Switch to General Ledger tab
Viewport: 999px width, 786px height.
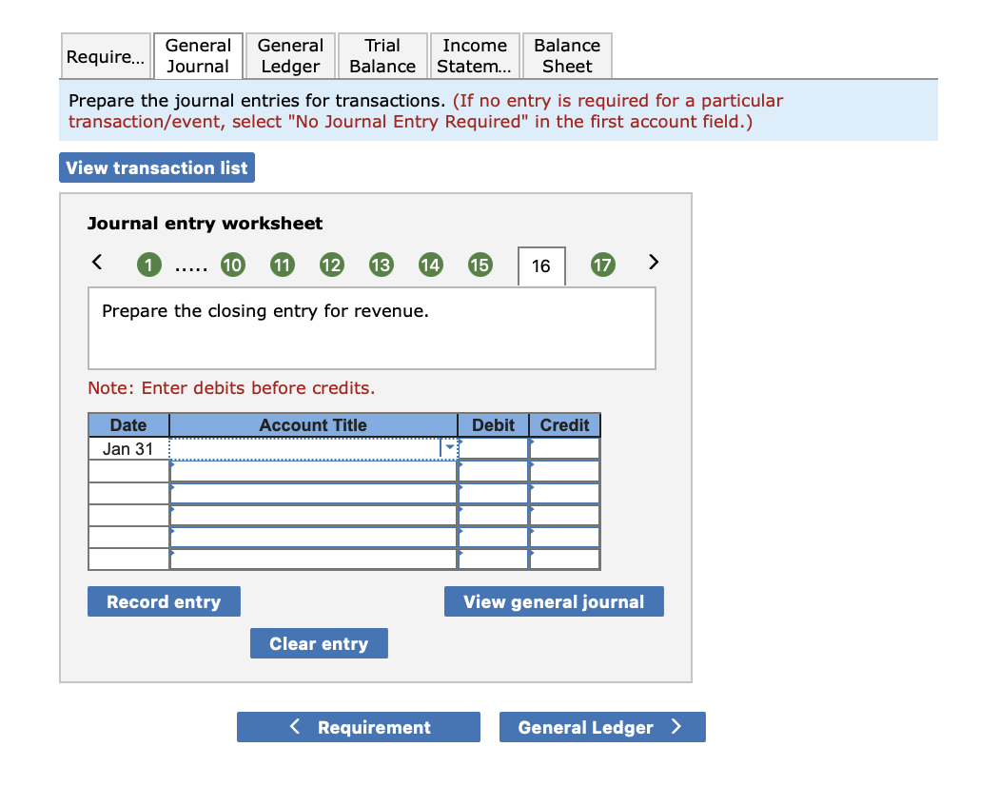(290, 56)
